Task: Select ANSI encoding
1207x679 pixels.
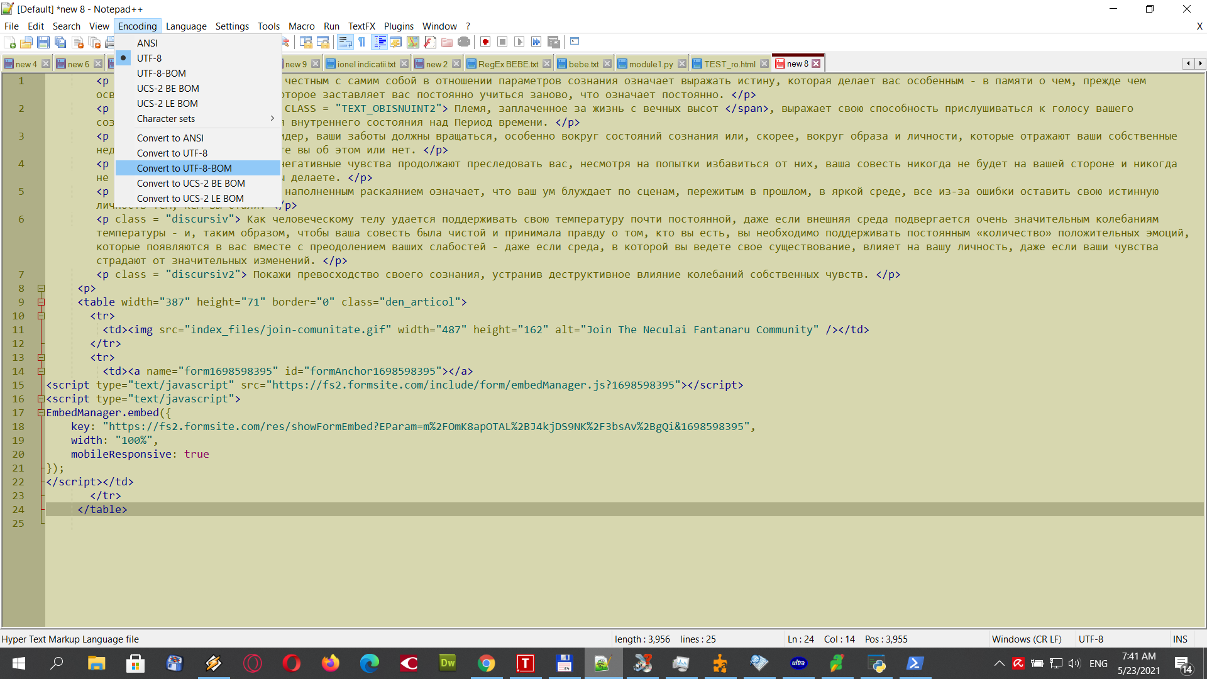Action: [198, 43]
